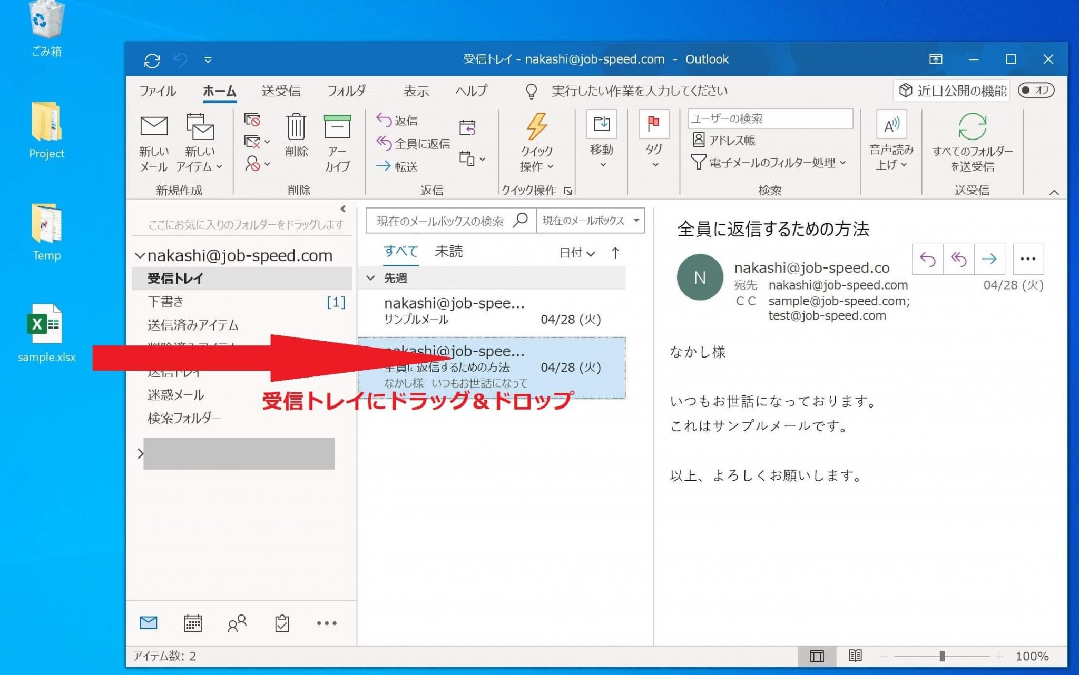Open the quick access toolbar customize arrow
Image resolution: width=1079 pixels, height=675 pixels.
208,61
